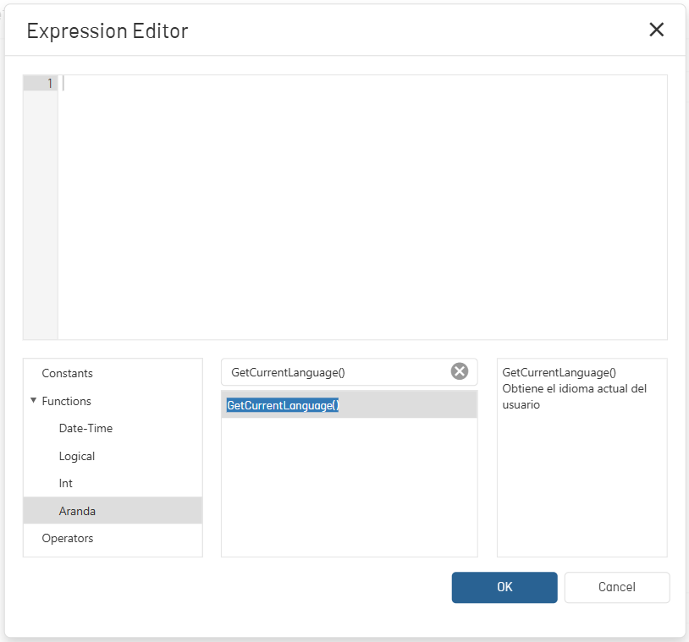Focus the expression code editor area
Image resolution: width=689 pixels, height=642 pixels.
coord(362,207)
